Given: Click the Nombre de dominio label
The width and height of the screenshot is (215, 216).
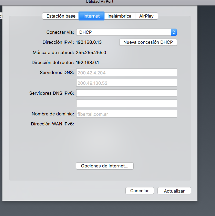Looking at the screenshot, I should (x=53, y=114).
